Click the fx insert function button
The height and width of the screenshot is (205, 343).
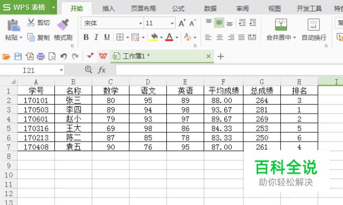pos(102,70)
